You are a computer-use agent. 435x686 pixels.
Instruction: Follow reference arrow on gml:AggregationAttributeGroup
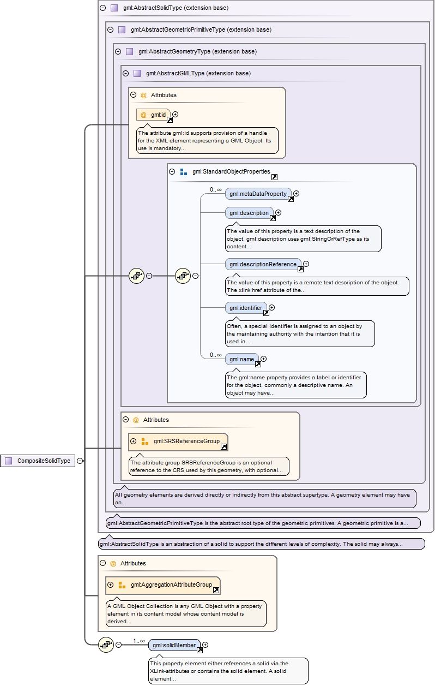[216, 590]
